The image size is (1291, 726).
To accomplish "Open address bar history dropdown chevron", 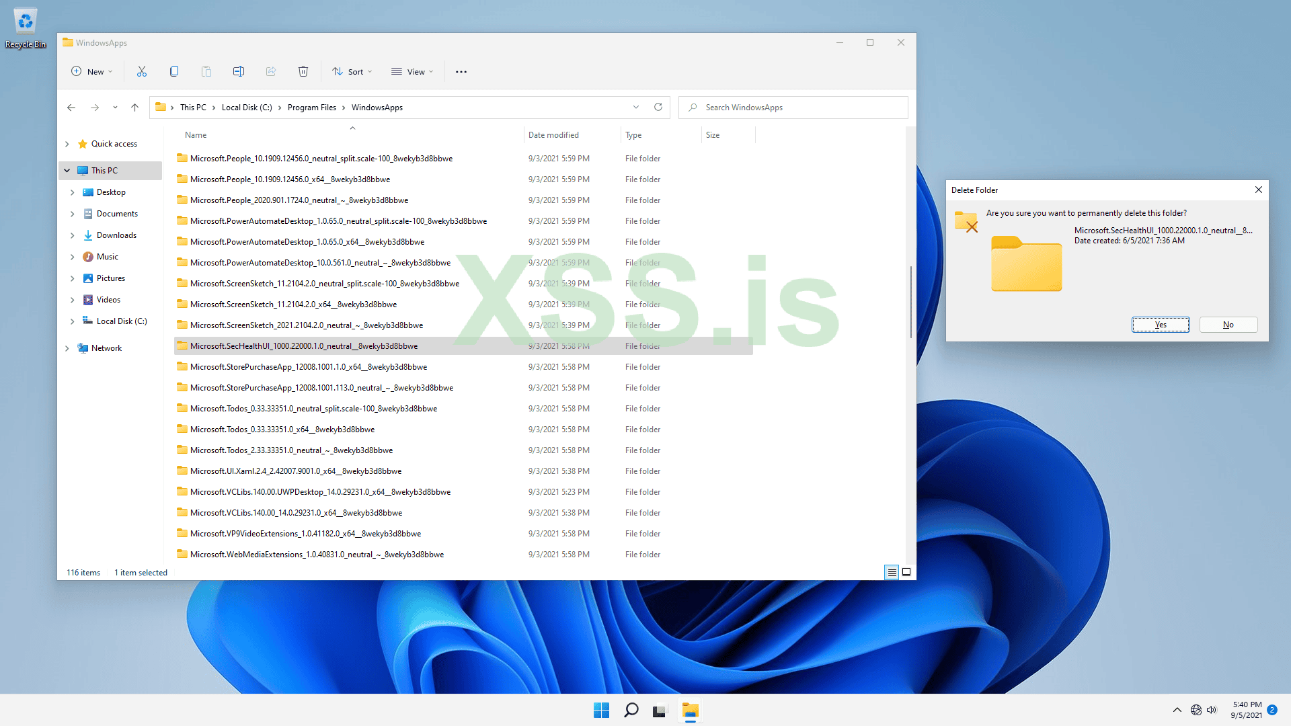I will coord(636,108).
